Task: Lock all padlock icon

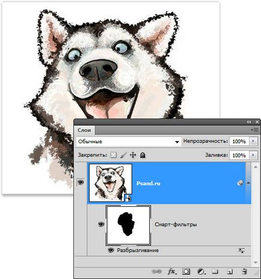Action: tap(143, 155)
